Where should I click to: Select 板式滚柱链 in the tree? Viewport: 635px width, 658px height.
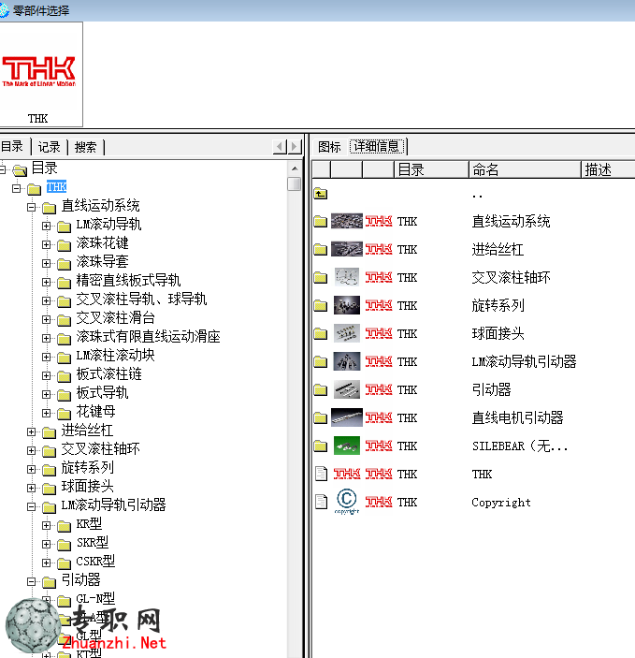coord(109,373)
